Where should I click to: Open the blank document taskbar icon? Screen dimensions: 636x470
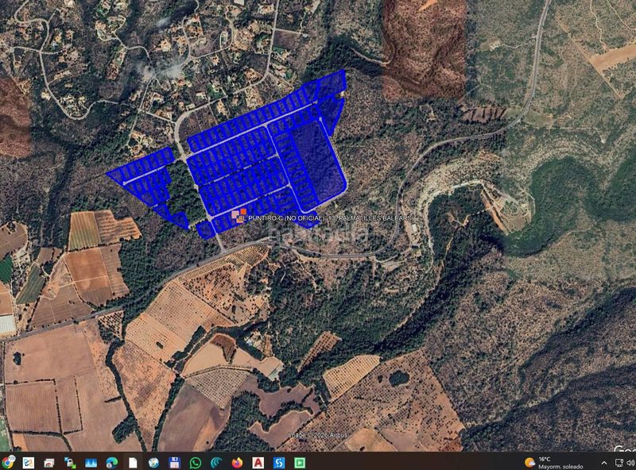pos(133,462)
